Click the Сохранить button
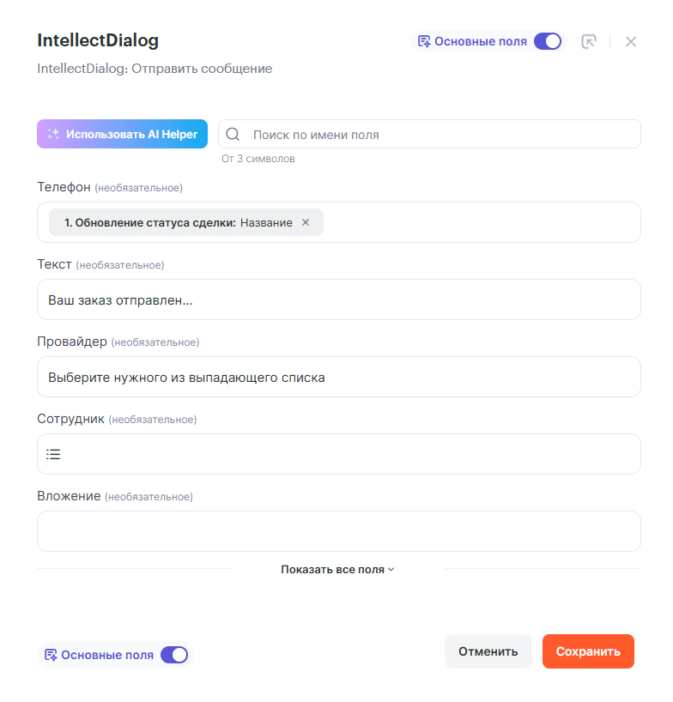Image resolution: width=673 pixels, height=702 pixels. click(x=588, y=651)
